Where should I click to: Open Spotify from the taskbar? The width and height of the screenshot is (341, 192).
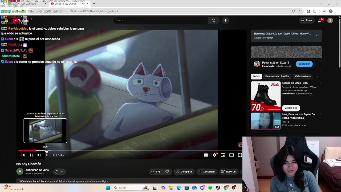[x=210, y=188]
